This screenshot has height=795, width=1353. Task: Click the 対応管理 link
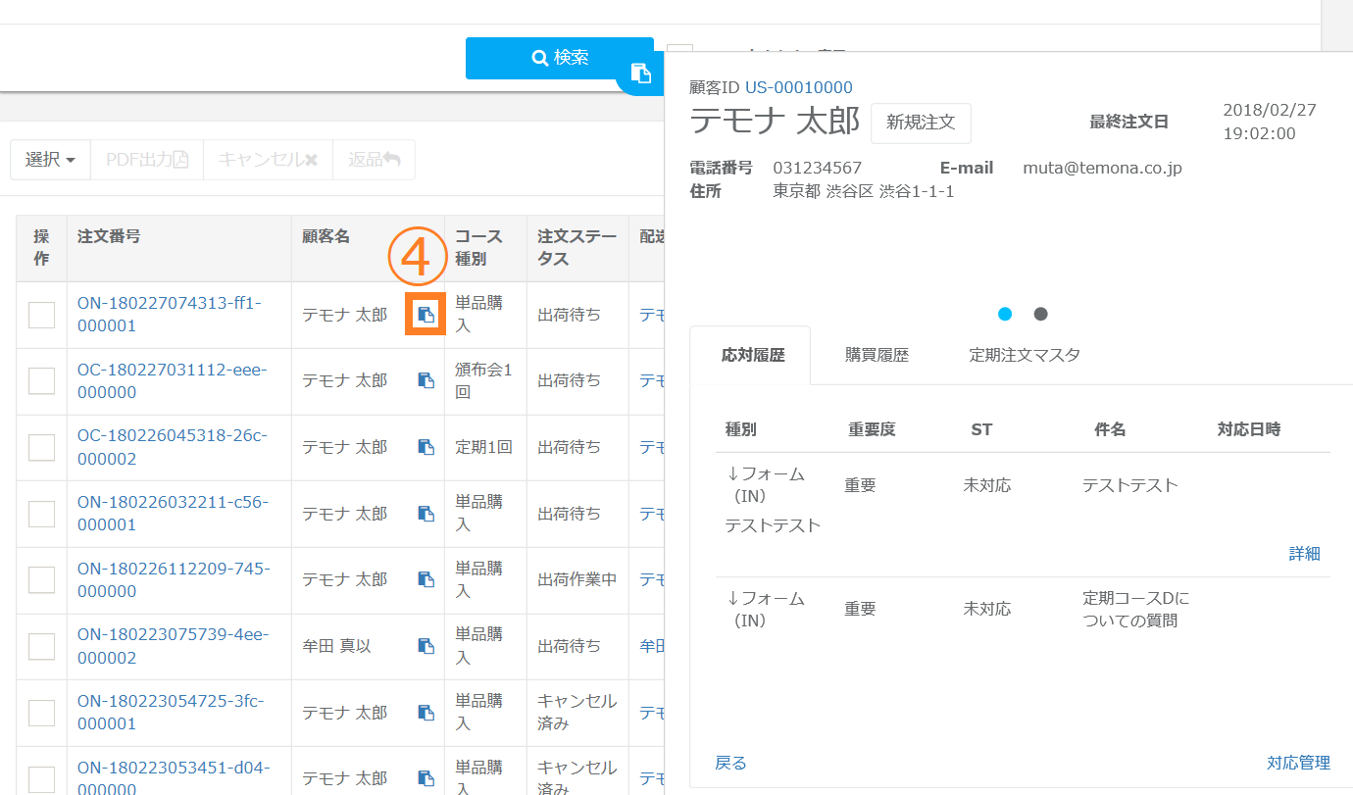pos(1298,763)
